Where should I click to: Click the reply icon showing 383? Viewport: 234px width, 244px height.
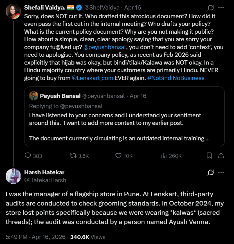28,156
